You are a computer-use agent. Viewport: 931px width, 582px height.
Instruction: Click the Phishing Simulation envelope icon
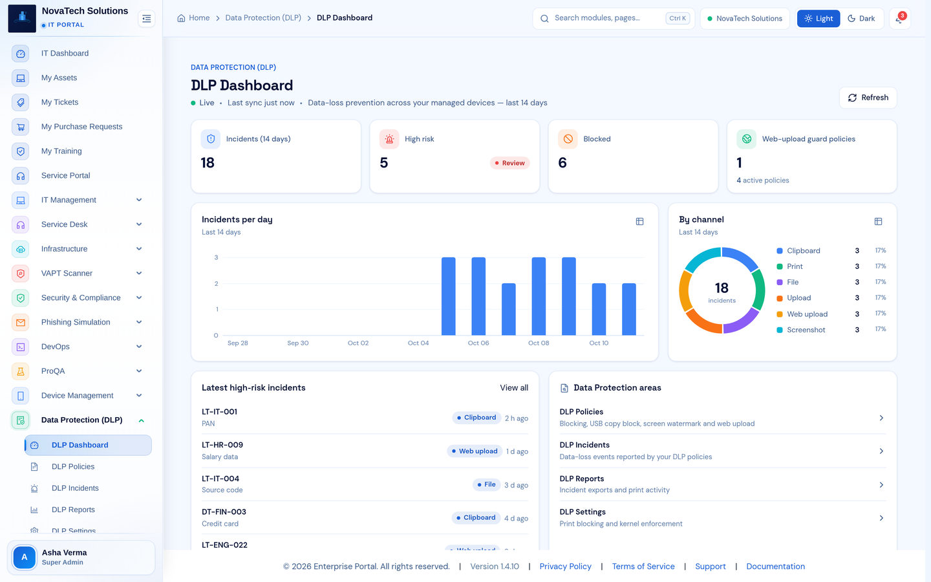(x=21, y=322)
